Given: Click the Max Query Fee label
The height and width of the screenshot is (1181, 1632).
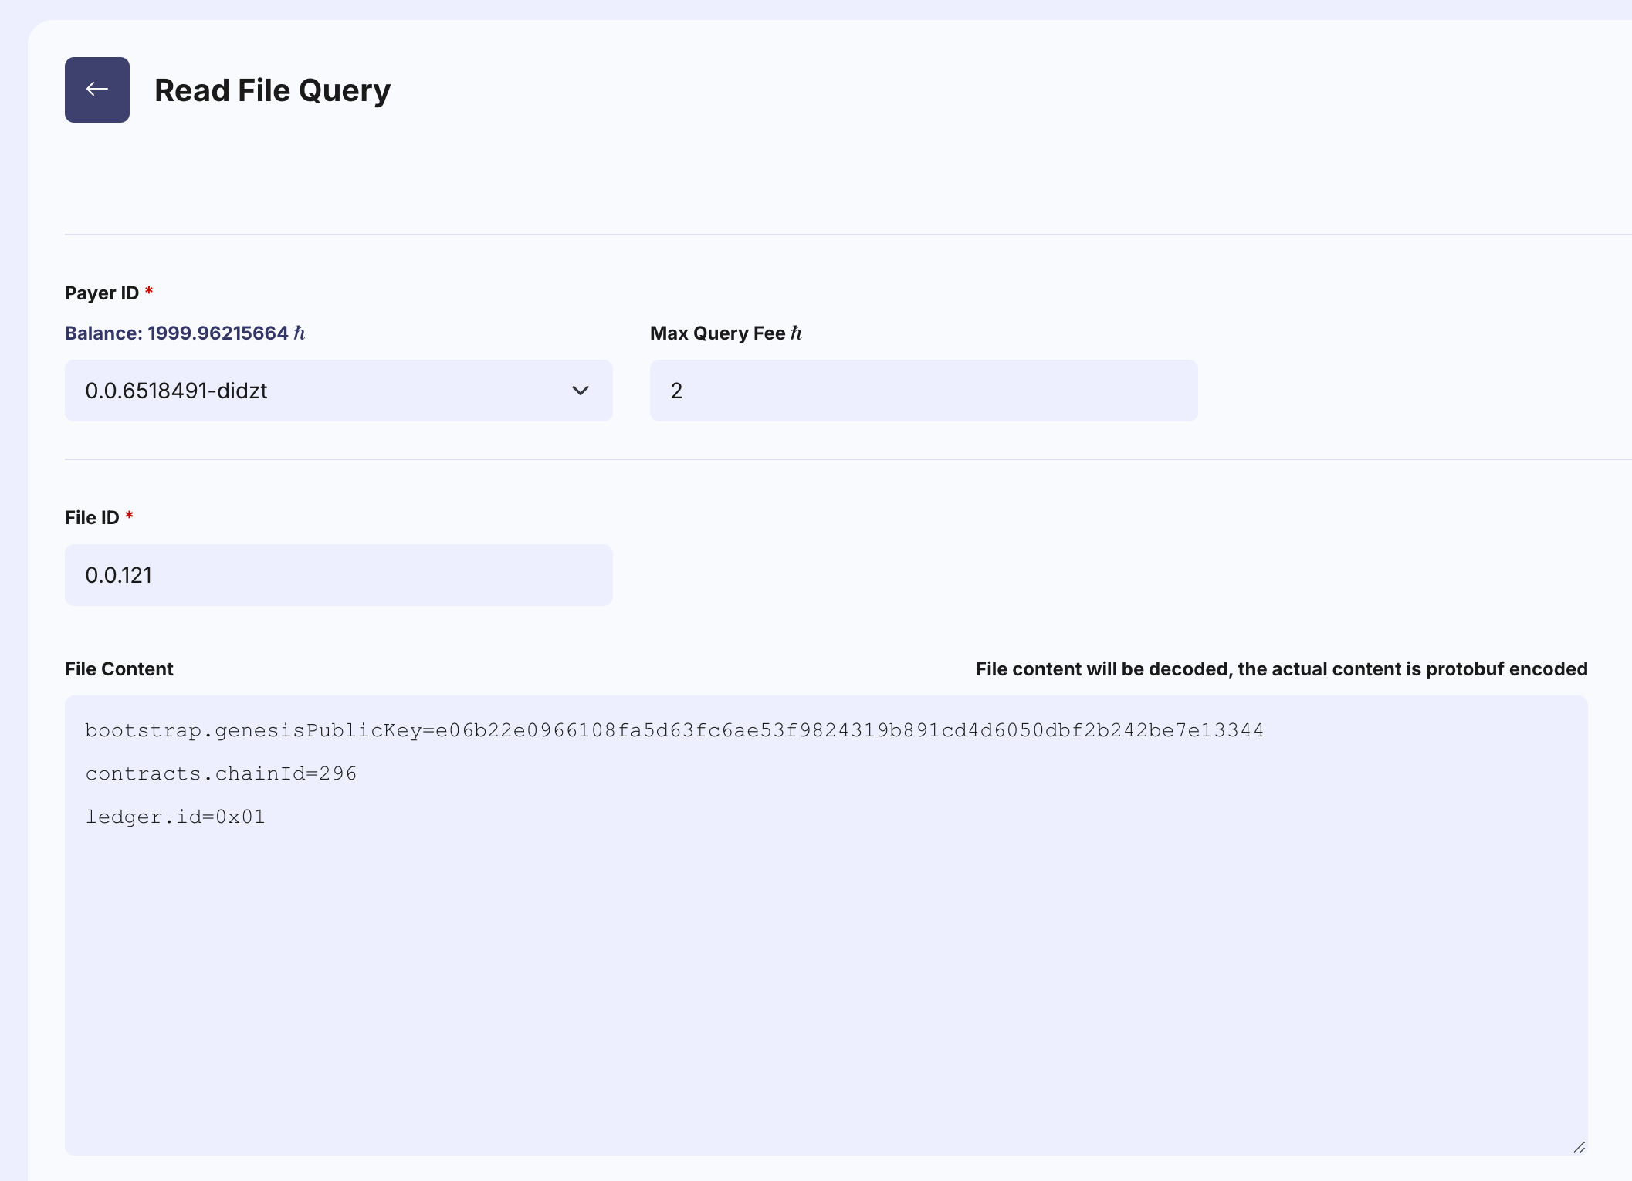Looking at the screenshot, I should pyautogui.click(x=717, y=333).
